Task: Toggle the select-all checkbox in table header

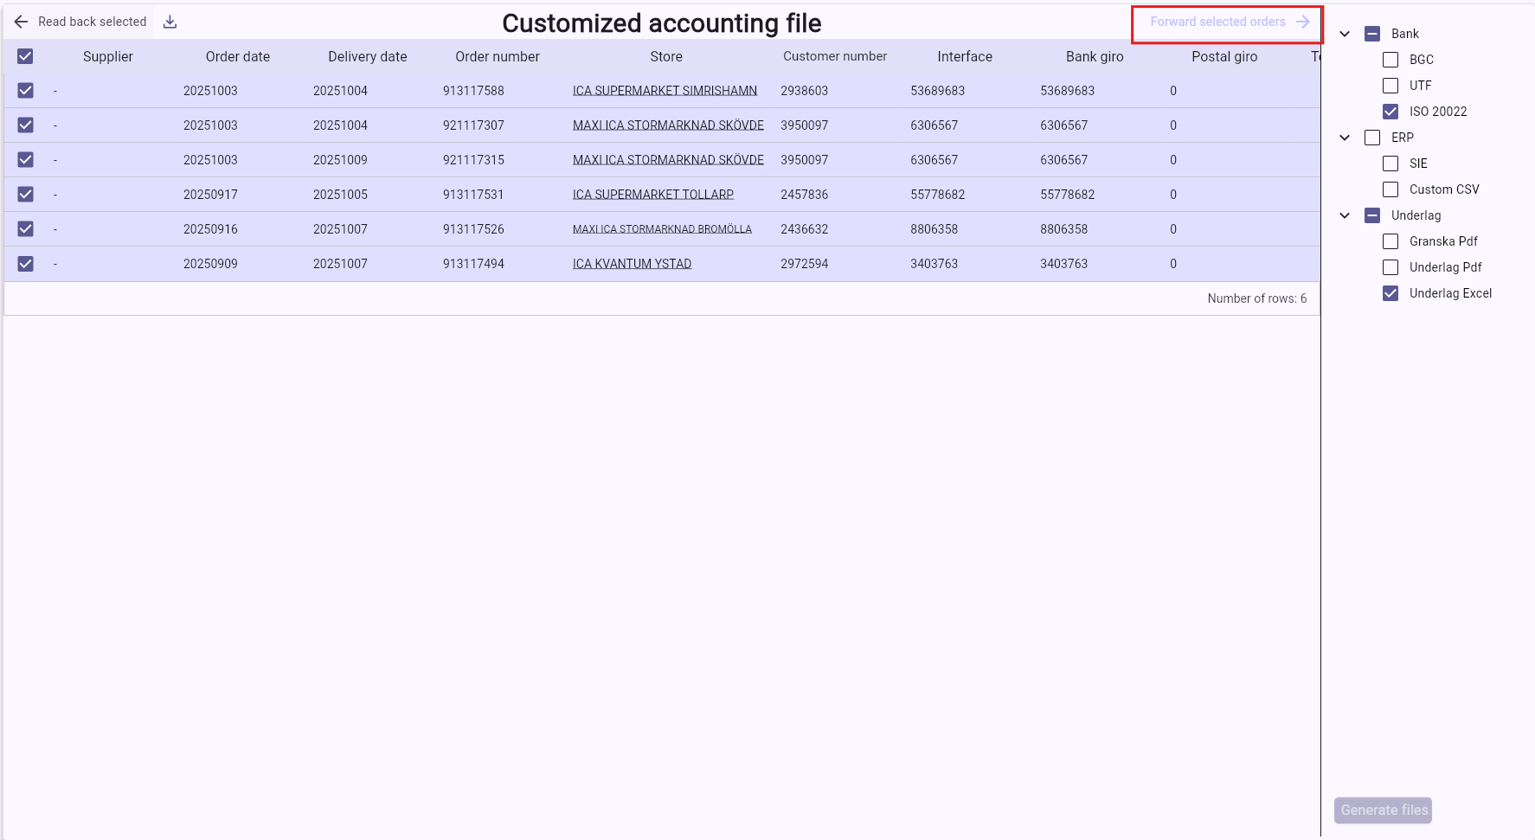Action: (x=25, y=56)
